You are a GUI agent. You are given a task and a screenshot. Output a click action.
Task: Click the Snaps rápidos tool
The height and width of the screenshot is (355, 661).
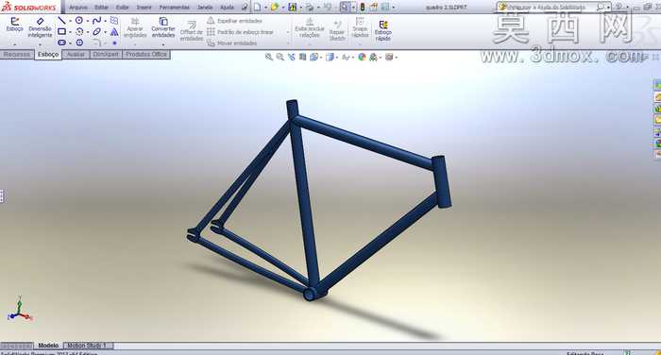coord(360,27)
